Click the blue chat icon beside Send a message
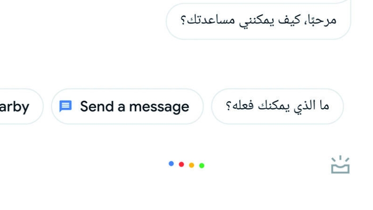Image resolution: width=373 pixels, height=210 pixels. 65,106
